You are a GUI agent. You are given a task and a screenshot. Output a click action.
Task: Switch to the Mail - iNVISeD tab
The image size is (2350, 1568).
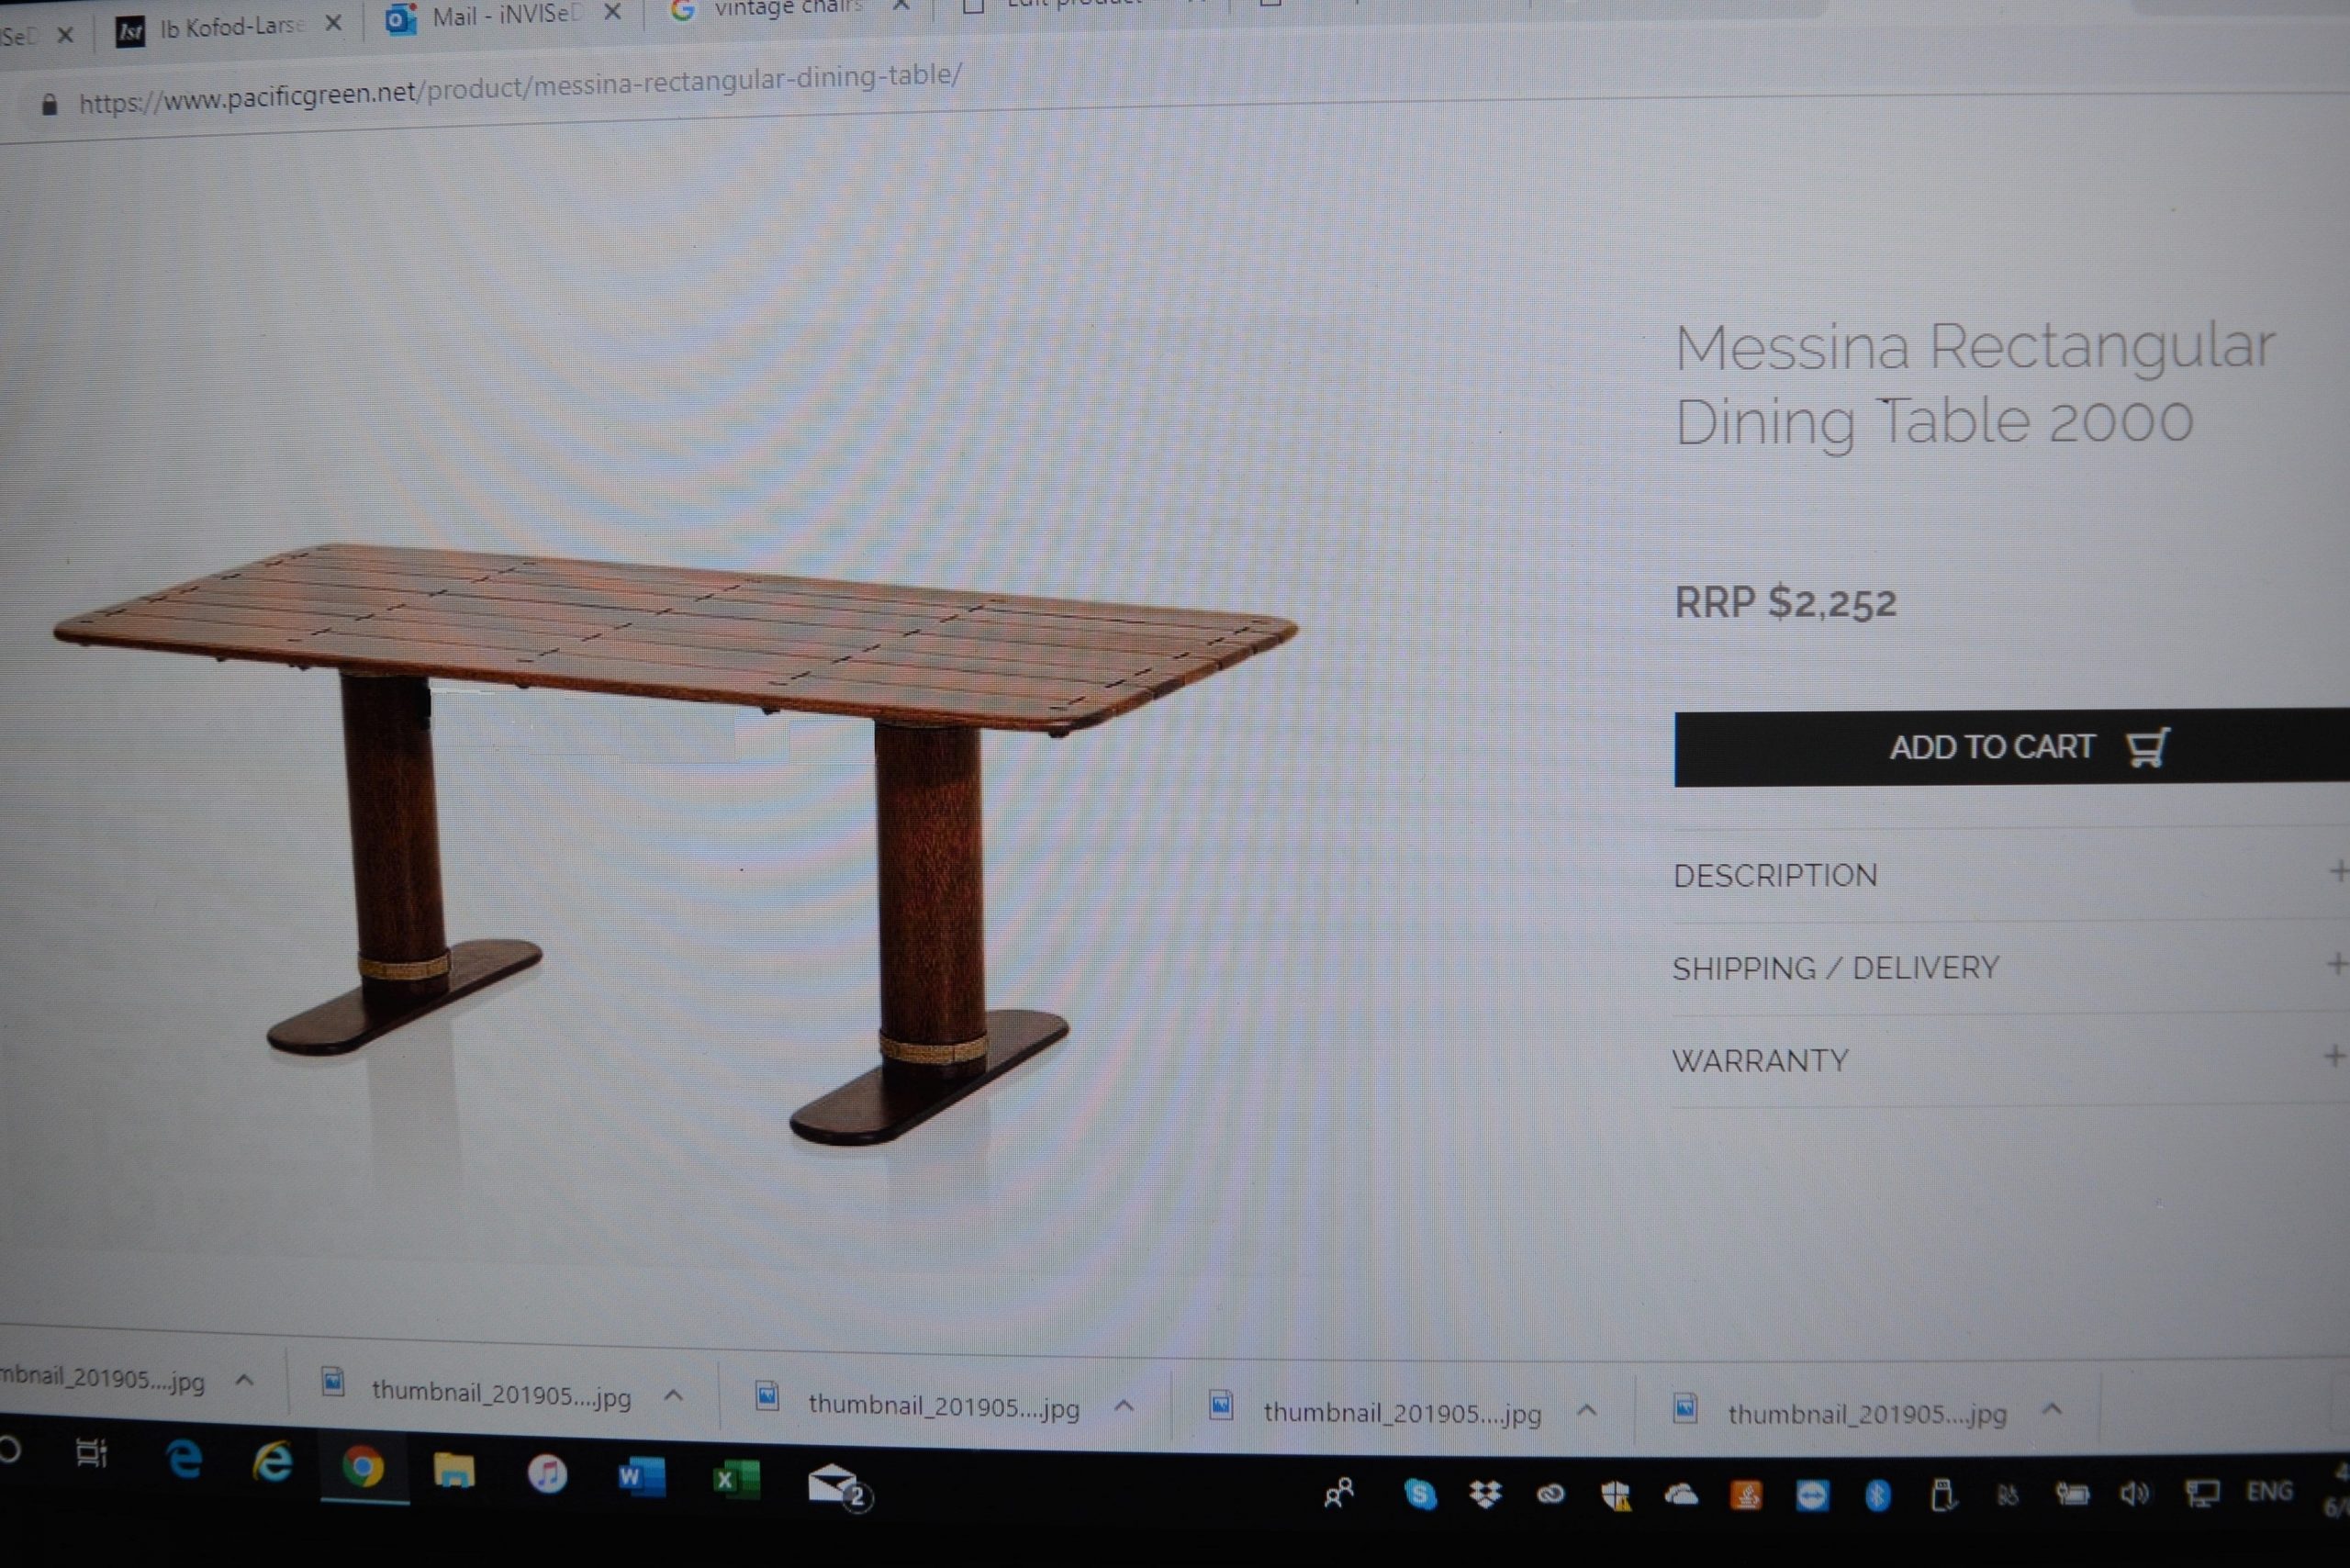tap(505, 15)
